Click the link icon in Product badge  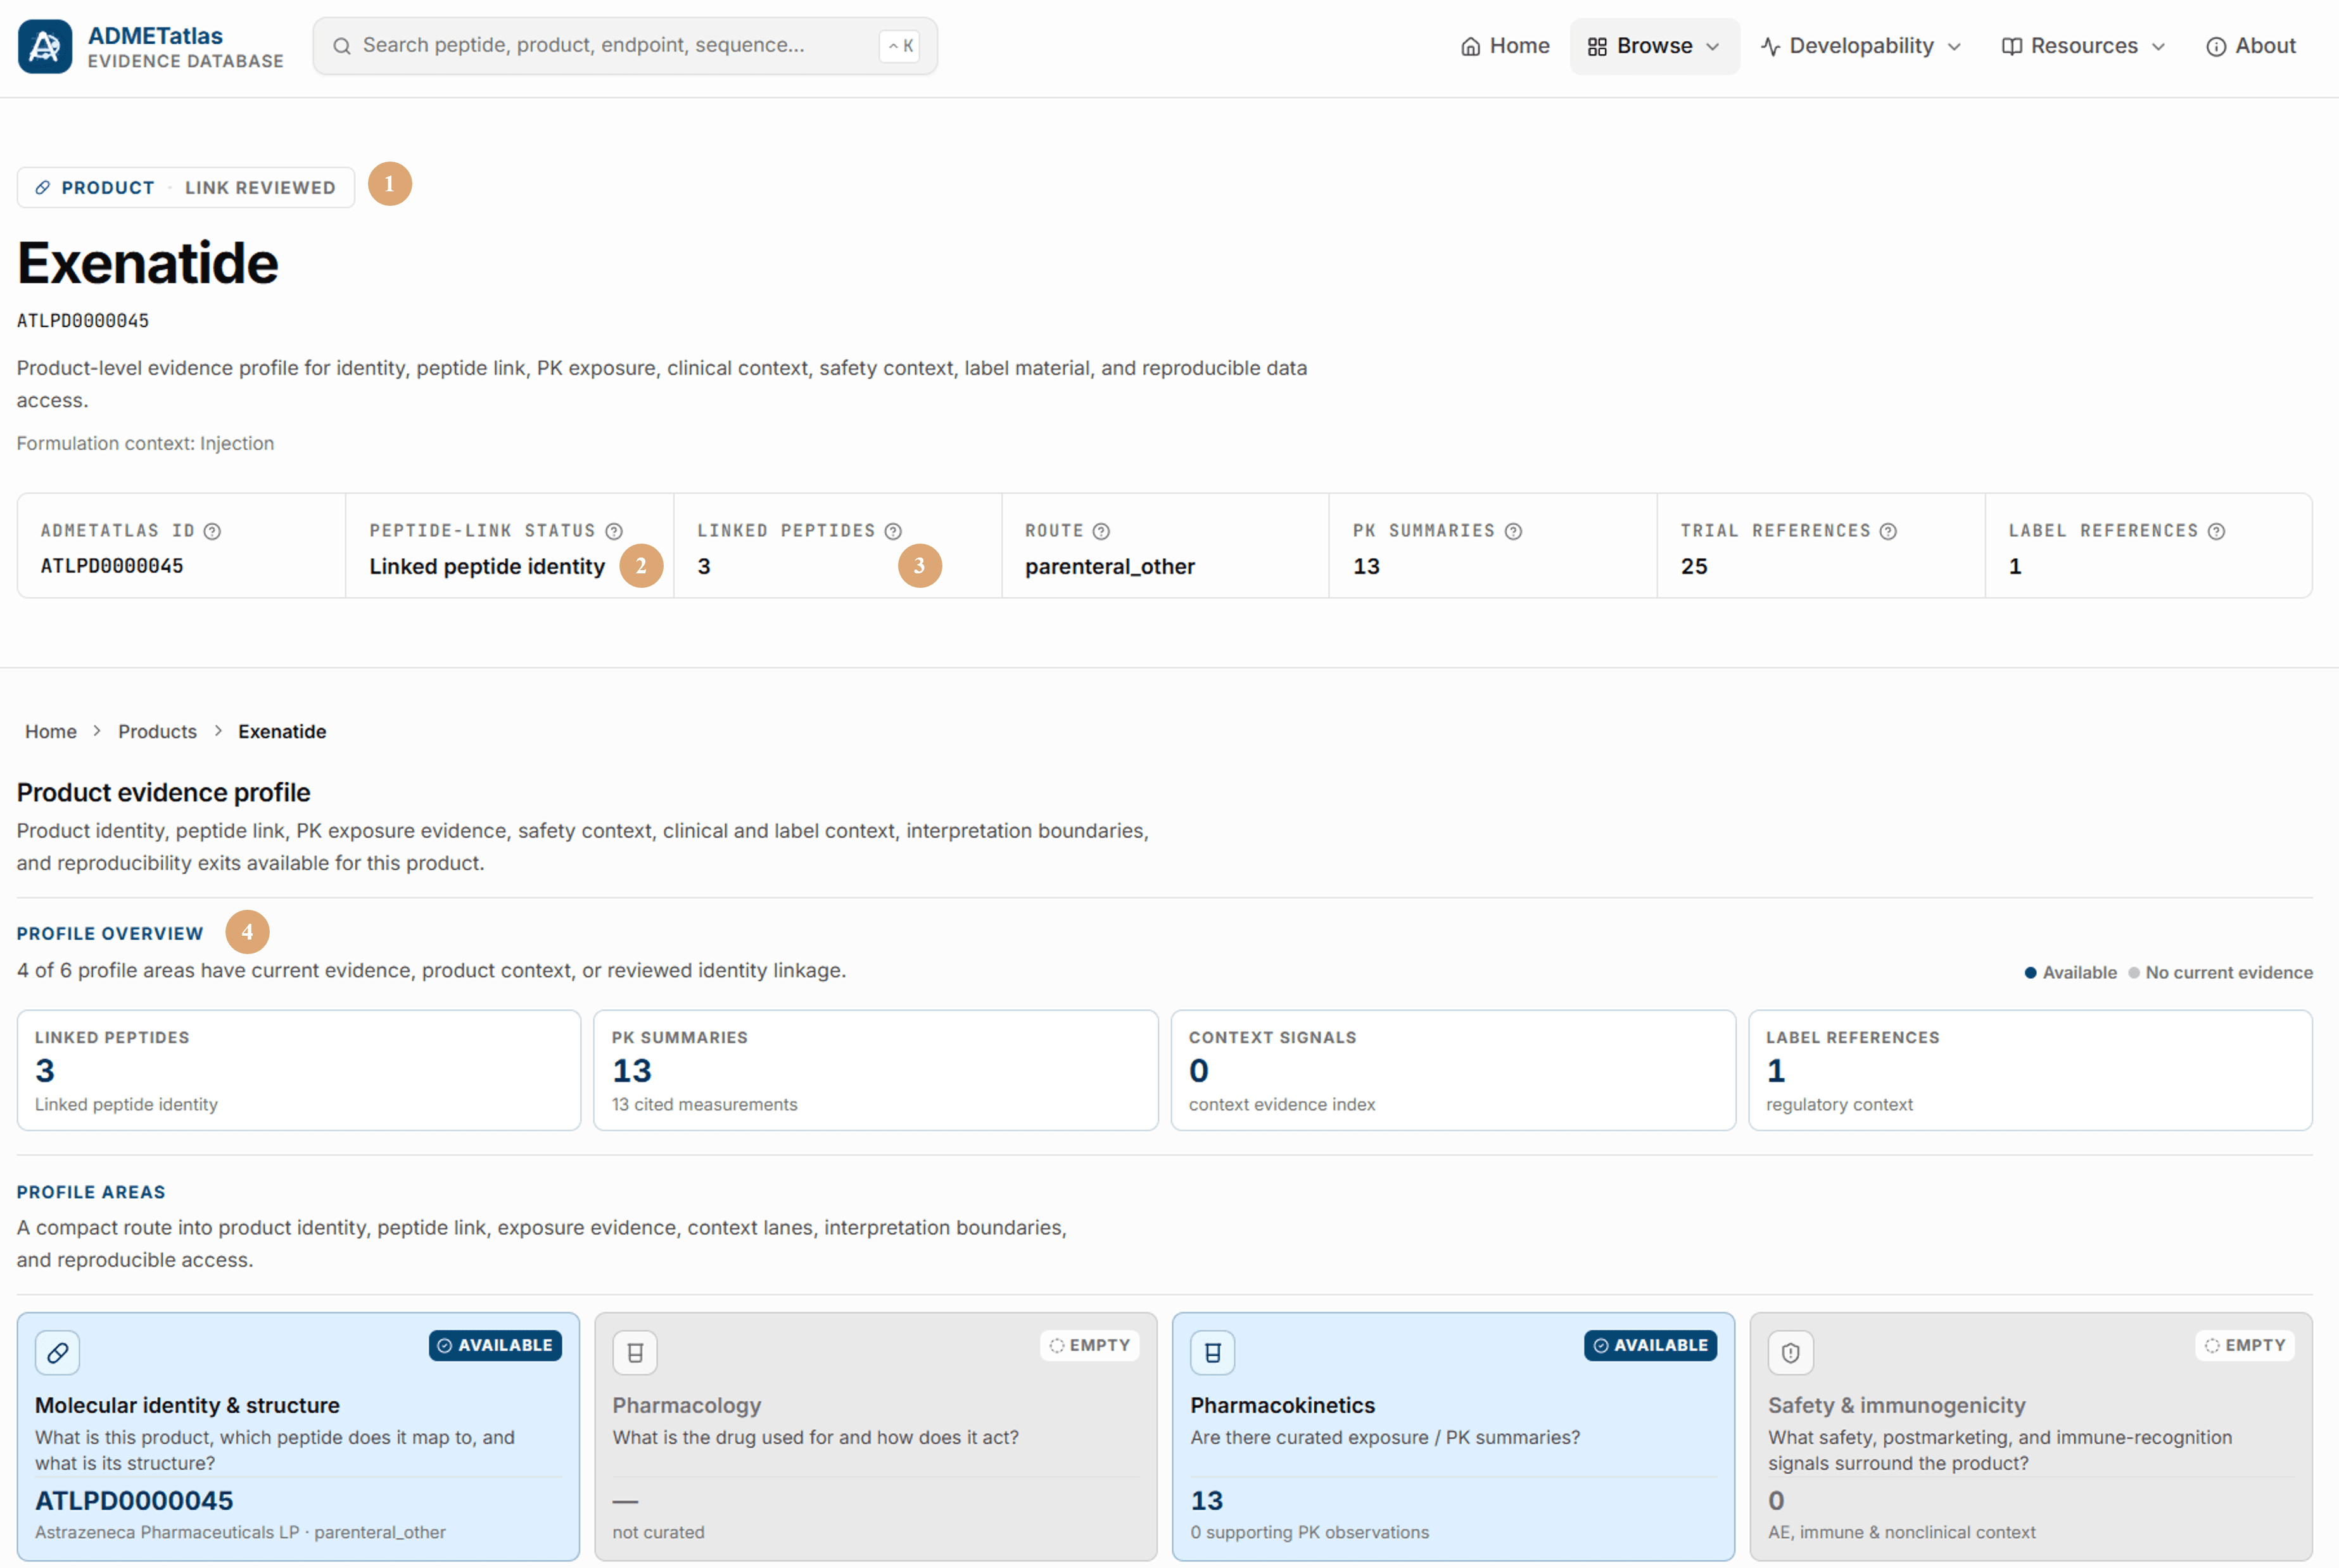pos(43,187)
